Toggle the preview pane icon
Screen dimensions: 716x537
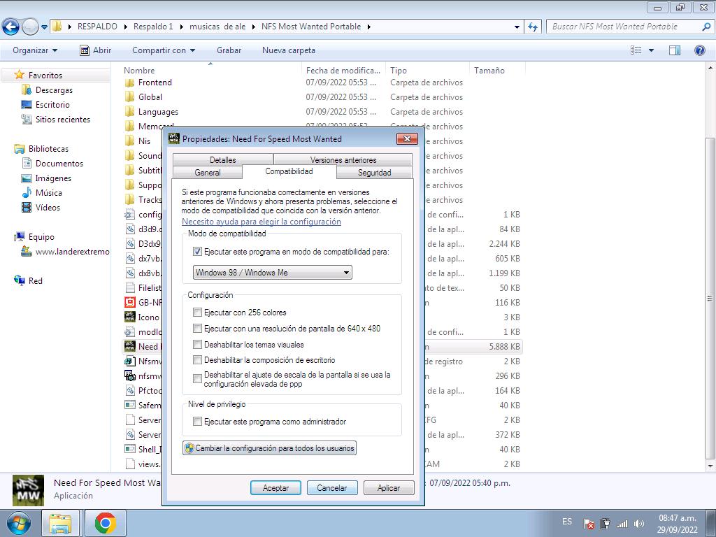[x=675, y=50]
